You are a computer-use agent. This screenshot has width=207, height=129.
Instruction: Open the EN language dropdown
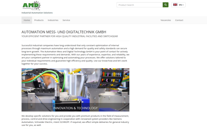pyautogui.click(x=178, y=5)
